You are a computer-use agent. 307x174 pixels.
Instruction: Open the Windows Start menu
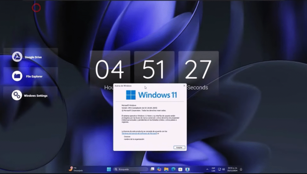point(109,169)
